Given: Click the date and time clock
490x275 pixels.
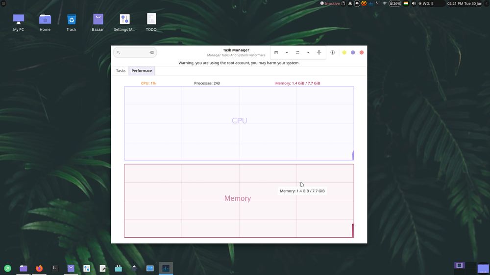Looking at the screenshot, I should [x=465, y=3].
